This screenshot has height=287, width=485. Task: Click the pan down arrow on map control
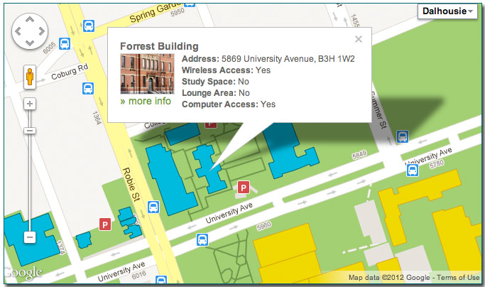pos(31,43)
